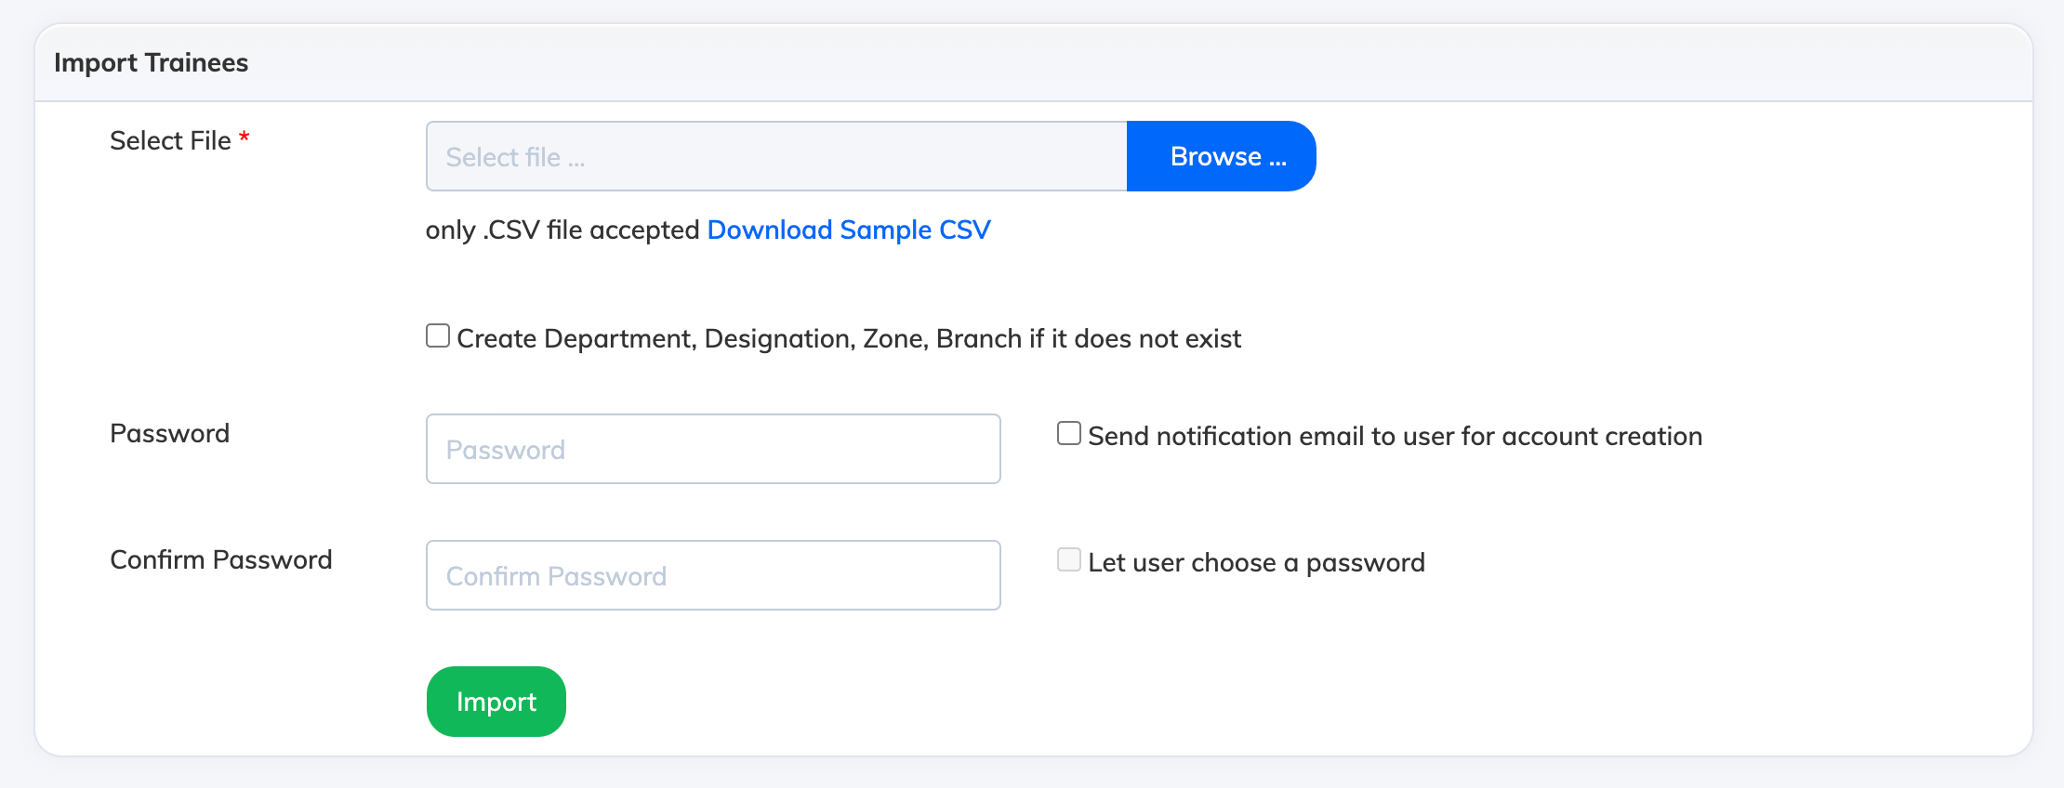Click the Confirm Password label
The image size is (2064, 788).
tap(221, 559)
